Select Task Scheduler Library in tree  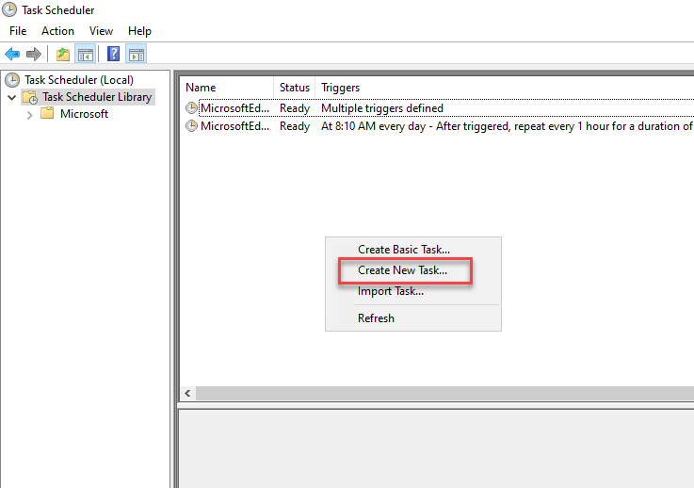97,97
